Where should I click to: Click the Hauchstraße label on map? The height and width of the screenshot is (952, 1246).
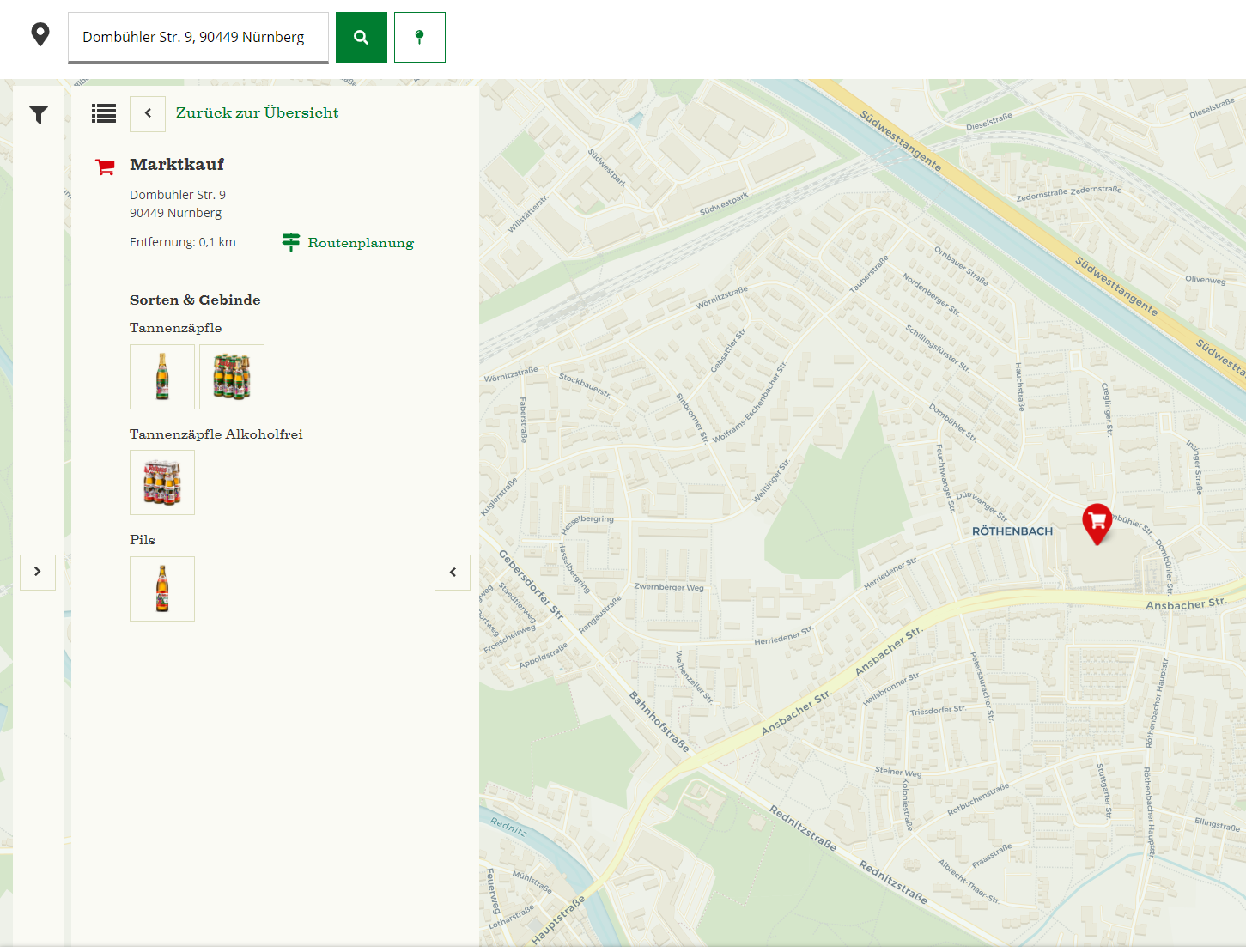coord(1020,386)
